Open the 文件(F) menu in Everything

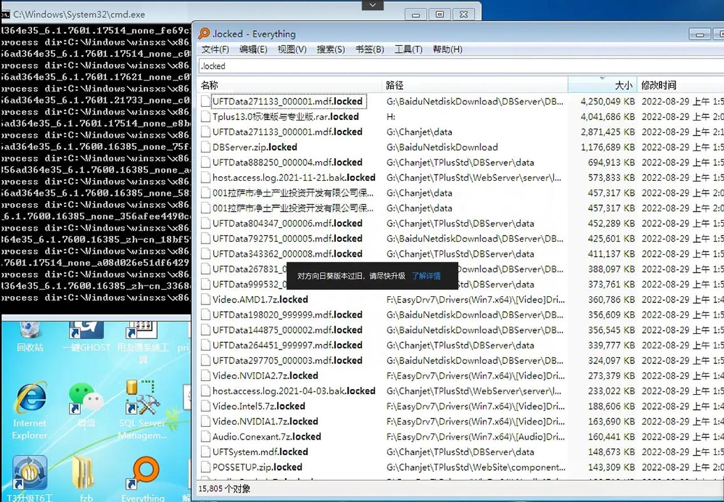pos(215,49)
